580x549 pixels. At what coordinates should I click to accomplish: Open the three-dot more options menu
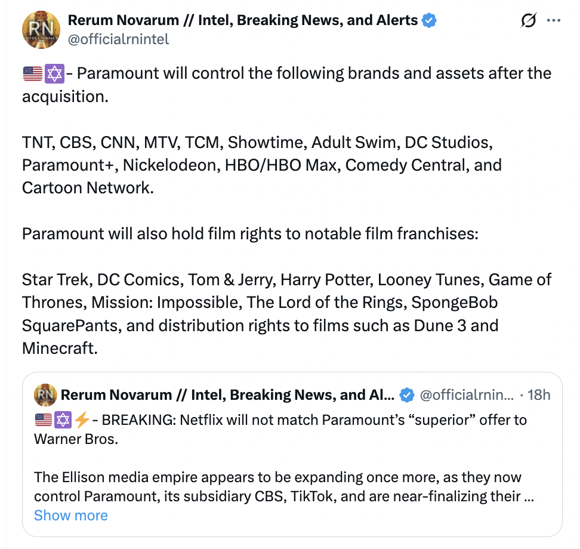(x=554, y=21)
